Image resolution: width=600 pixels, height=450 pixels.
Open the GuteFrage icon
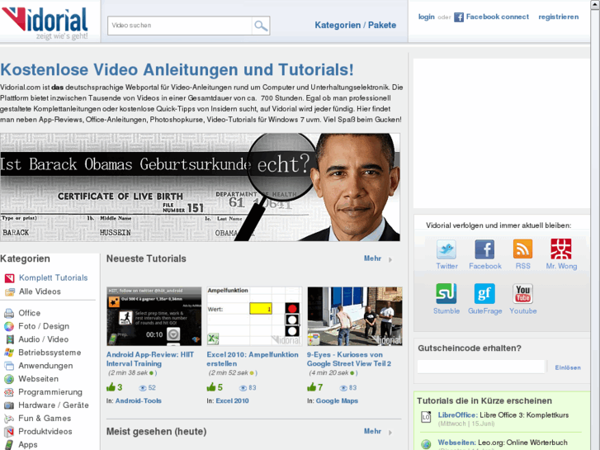coord(484,293)
